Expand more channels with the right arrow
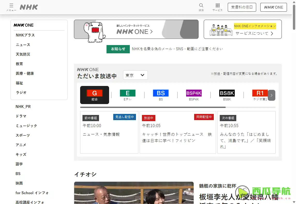 click(x=271, y=95)
